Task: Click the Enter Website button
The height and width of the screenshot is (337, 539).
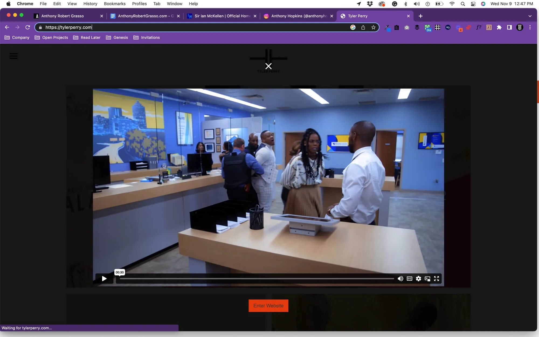Action: [x=268, y=306]
